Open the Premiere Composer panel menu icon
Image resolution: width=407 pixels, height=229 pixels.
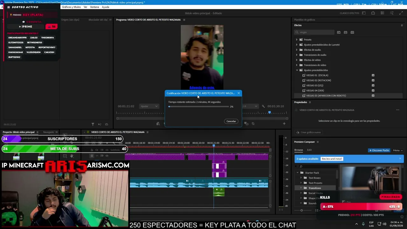coord(317,142)
